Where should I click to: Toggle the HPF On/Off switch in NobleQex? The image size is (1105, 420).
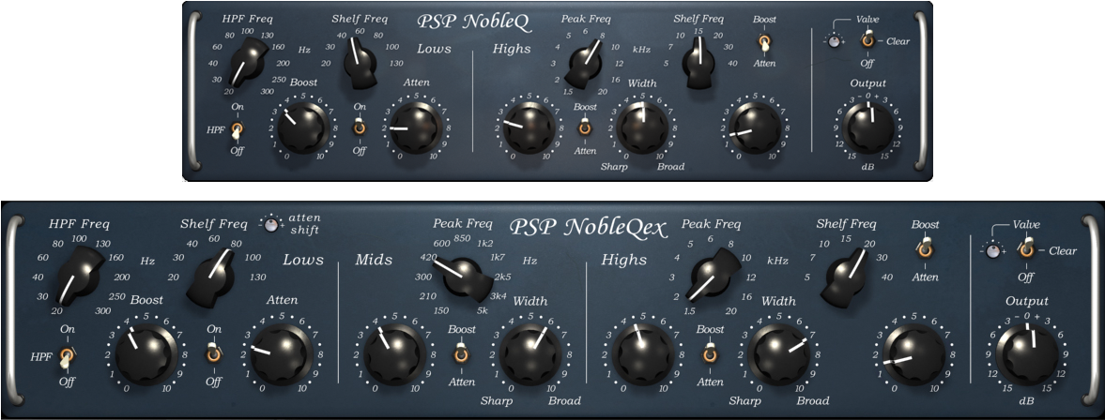click(x=67, y=358)
